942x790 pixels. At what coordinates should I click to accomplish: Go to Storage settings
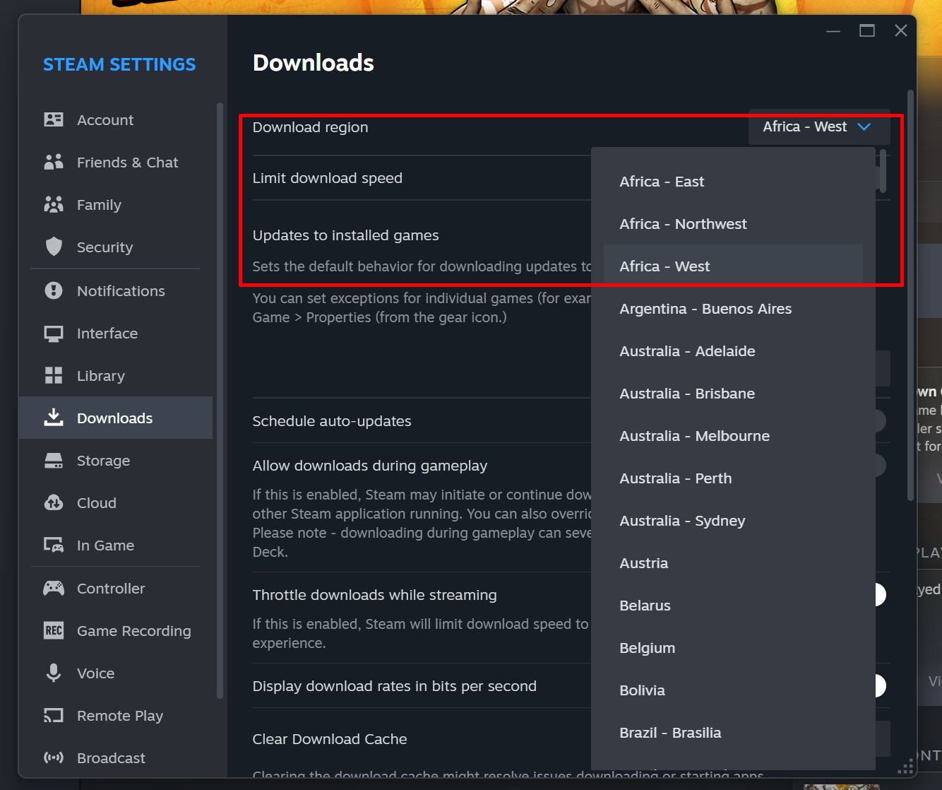(116, 461)
